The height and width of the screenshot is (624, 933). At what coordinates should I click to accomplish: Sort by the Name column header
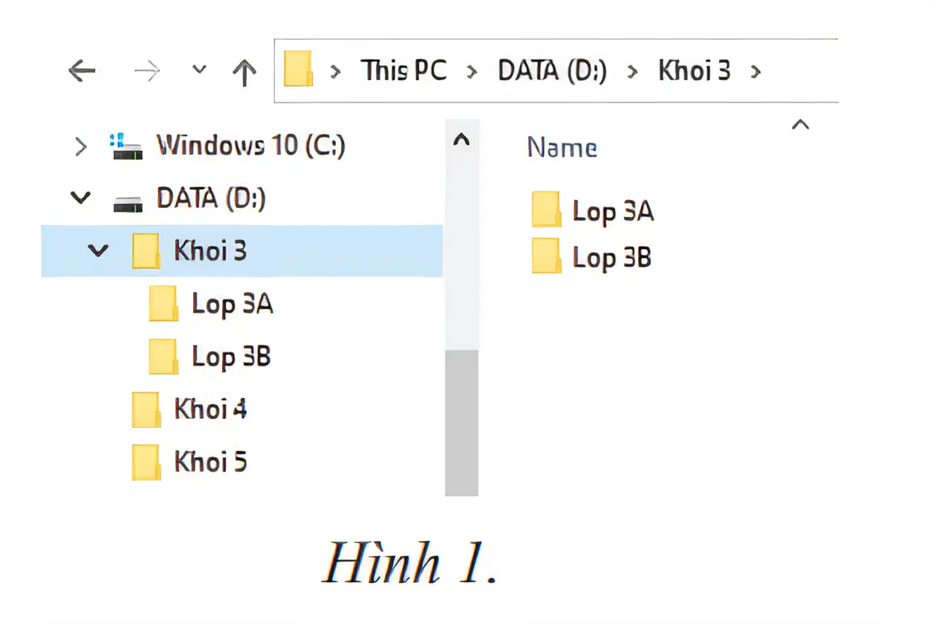pos(562,147)
